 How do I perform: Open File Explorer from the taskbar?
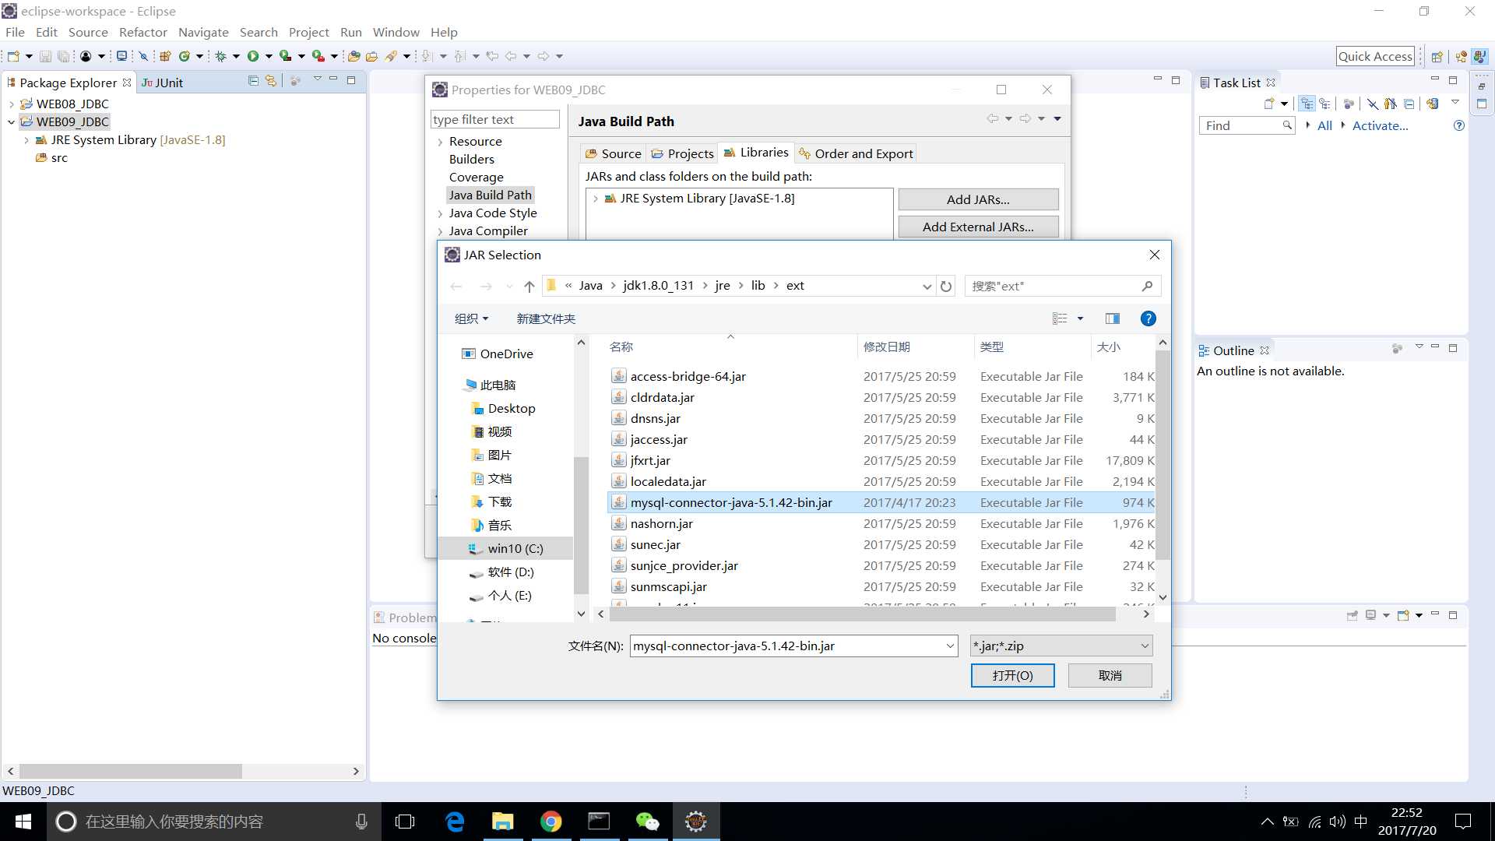point(503,822)
